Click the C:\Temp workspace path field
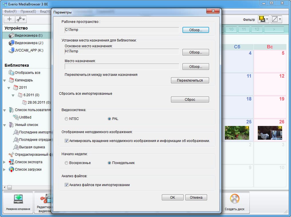The width and height of the screenshot is (291, 217). [x=122, y=30]
